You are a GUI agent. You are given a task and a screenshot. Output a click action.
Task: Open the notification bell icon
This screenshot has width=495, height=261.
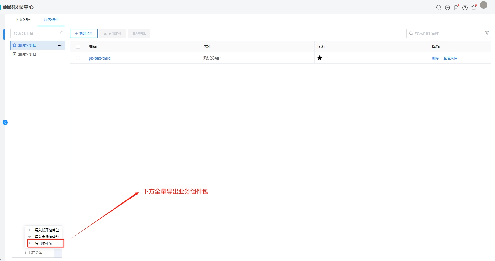tap(474, 8)
